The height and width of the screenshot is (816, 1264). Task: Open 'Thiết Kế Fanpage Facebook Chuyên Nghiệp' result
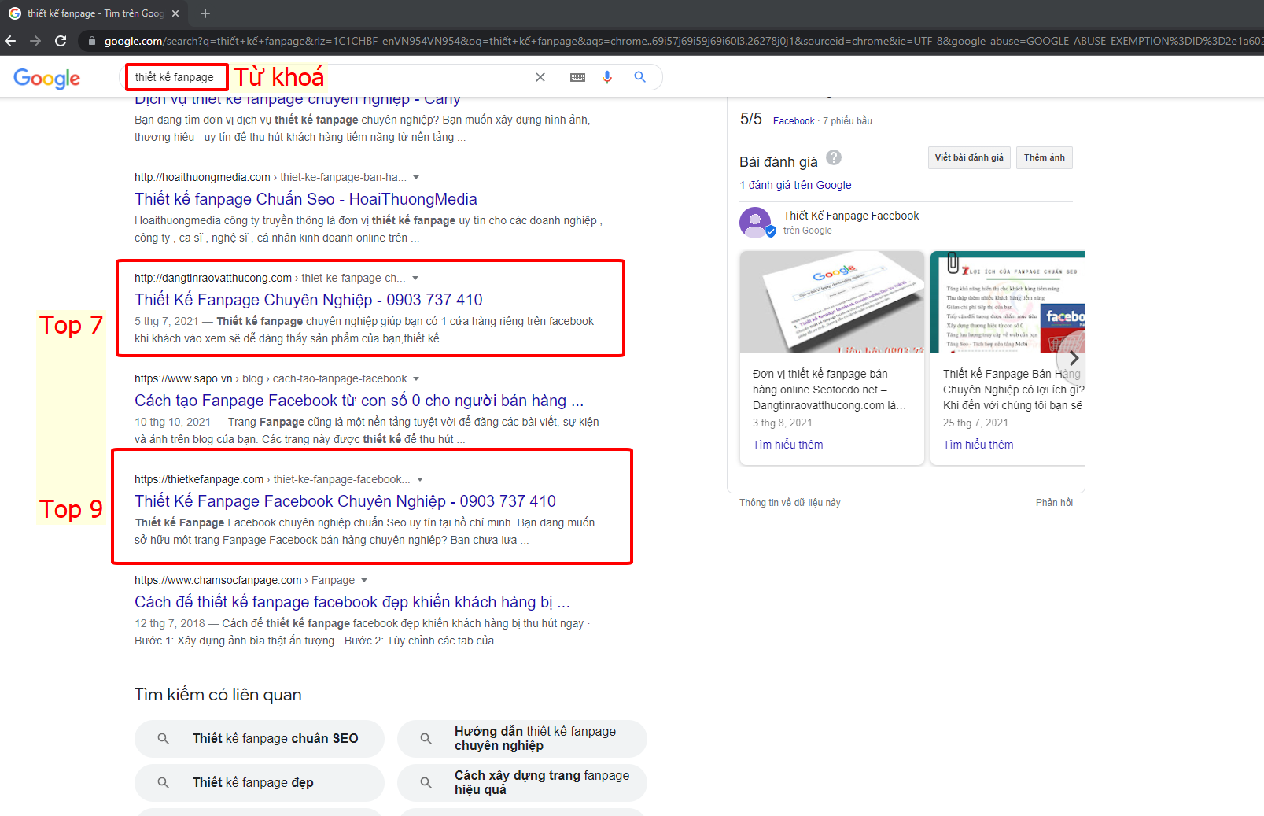pyautogui.click(x=345, y=501)
